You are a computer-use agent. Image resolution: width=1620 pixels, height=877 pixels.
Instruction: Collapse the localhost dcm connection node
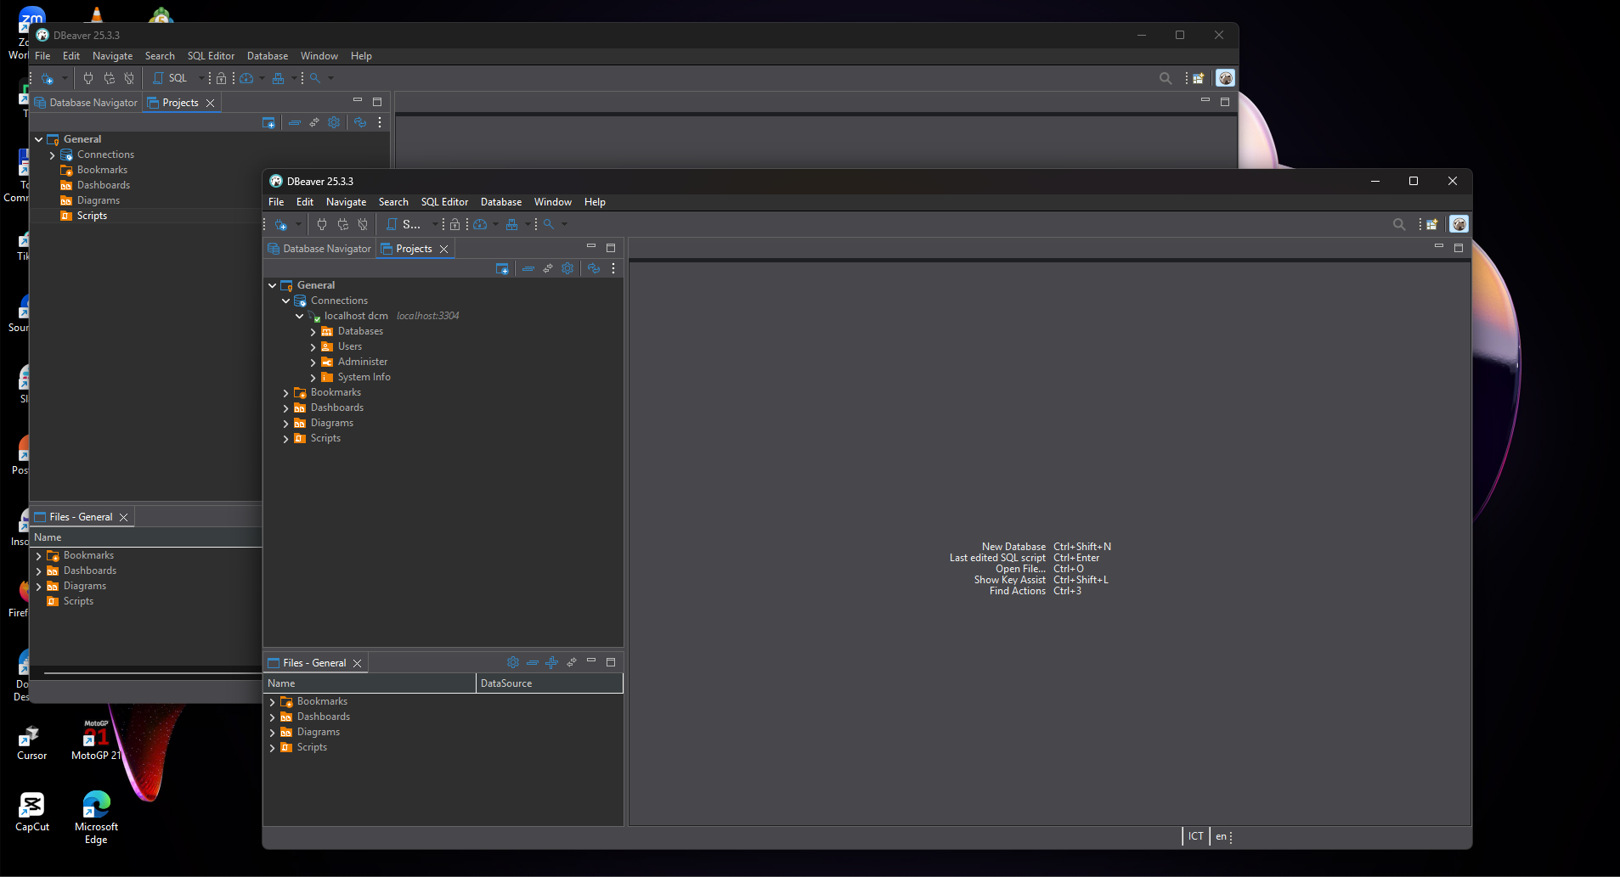[300, 317]
